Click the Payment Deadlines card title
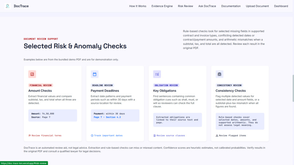Screen dimensions: 294x165 pos(105,91)
